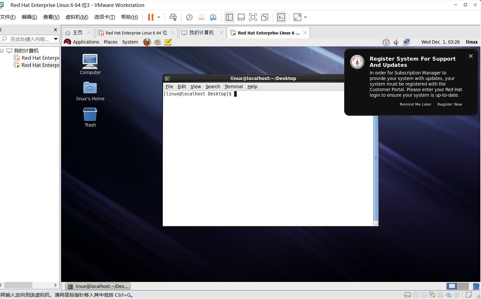
Task: Open the linux's Home desktop folder
Action: 90,91
